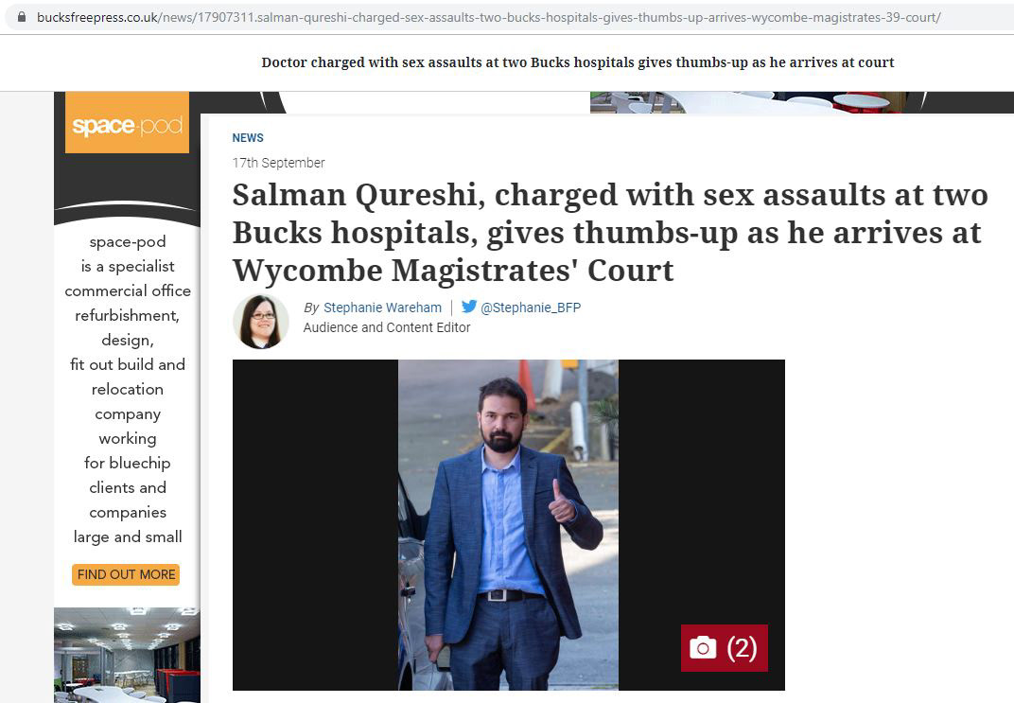Click the office interior ad image
The height and width of the screenshot is (703, 1014).
coord(128,655)
